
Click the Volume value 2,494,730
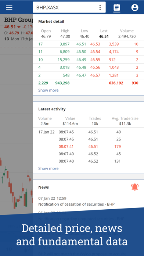coord(127,36)
